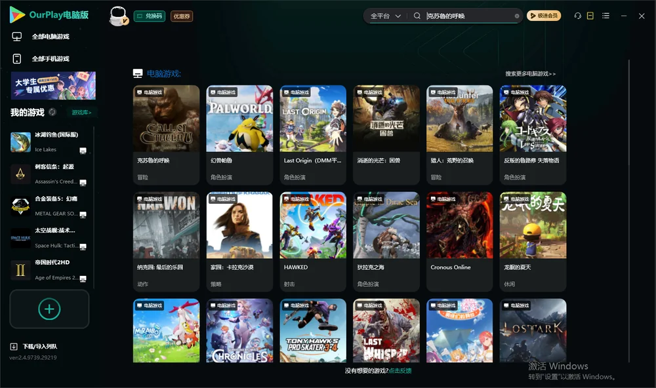Click the OurPlay logo icon
656x388 pixels.
point(17,15)
